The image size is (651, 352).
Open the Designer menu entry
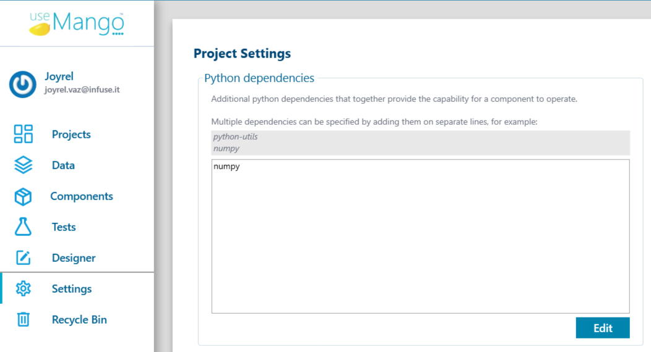(x=74, y=258)
